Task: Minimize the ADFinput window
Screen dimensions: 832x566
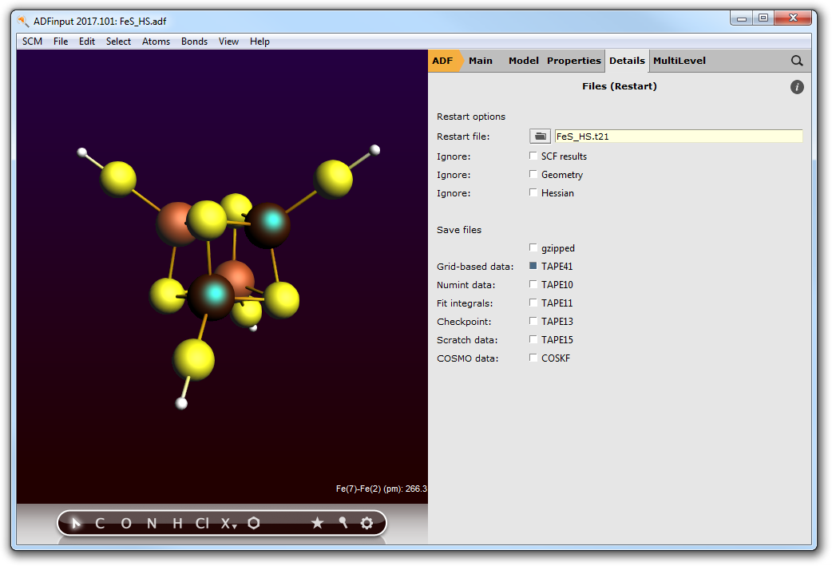Action: pos(742,18)
